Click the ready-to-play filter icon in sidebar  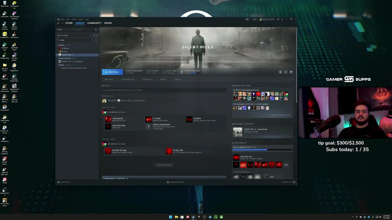coord(97,35)
